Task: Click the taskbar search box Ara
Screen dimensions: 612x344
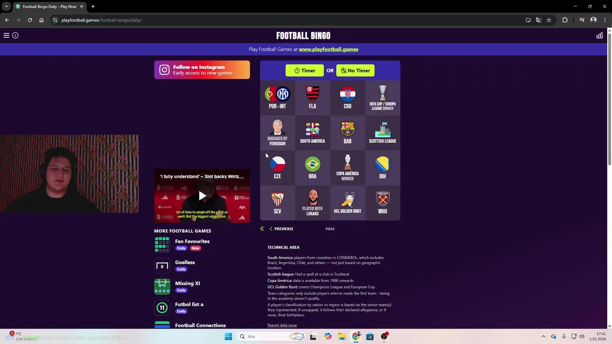Action: pyautogui.click(x=272, y=336)
